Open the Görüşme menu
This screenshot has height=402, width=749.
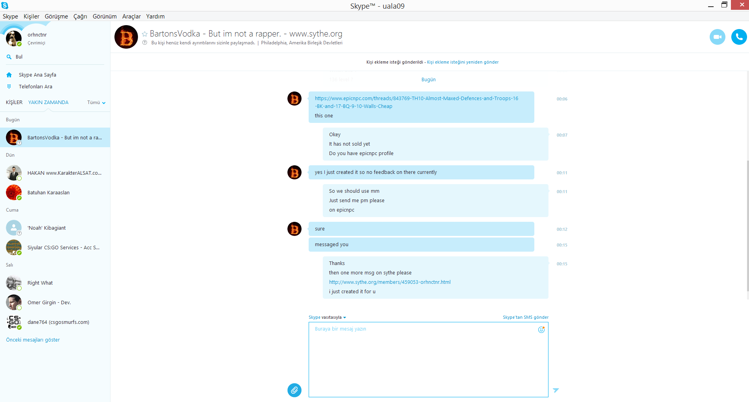(56, 16)
